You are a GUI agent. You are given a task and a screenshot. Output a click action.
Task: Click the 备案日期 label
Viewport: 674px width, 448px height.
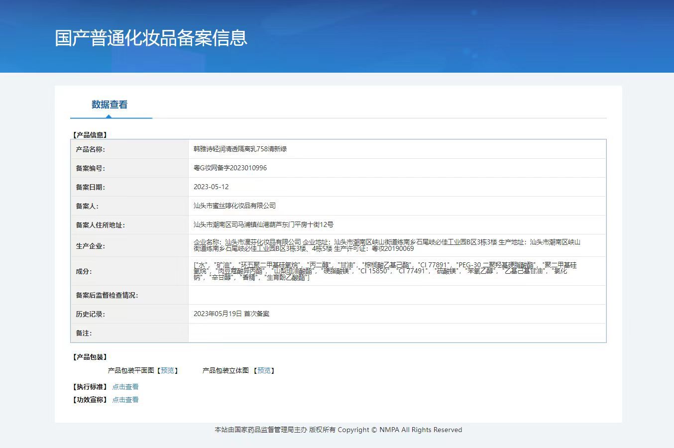click(x=90, y=187)
